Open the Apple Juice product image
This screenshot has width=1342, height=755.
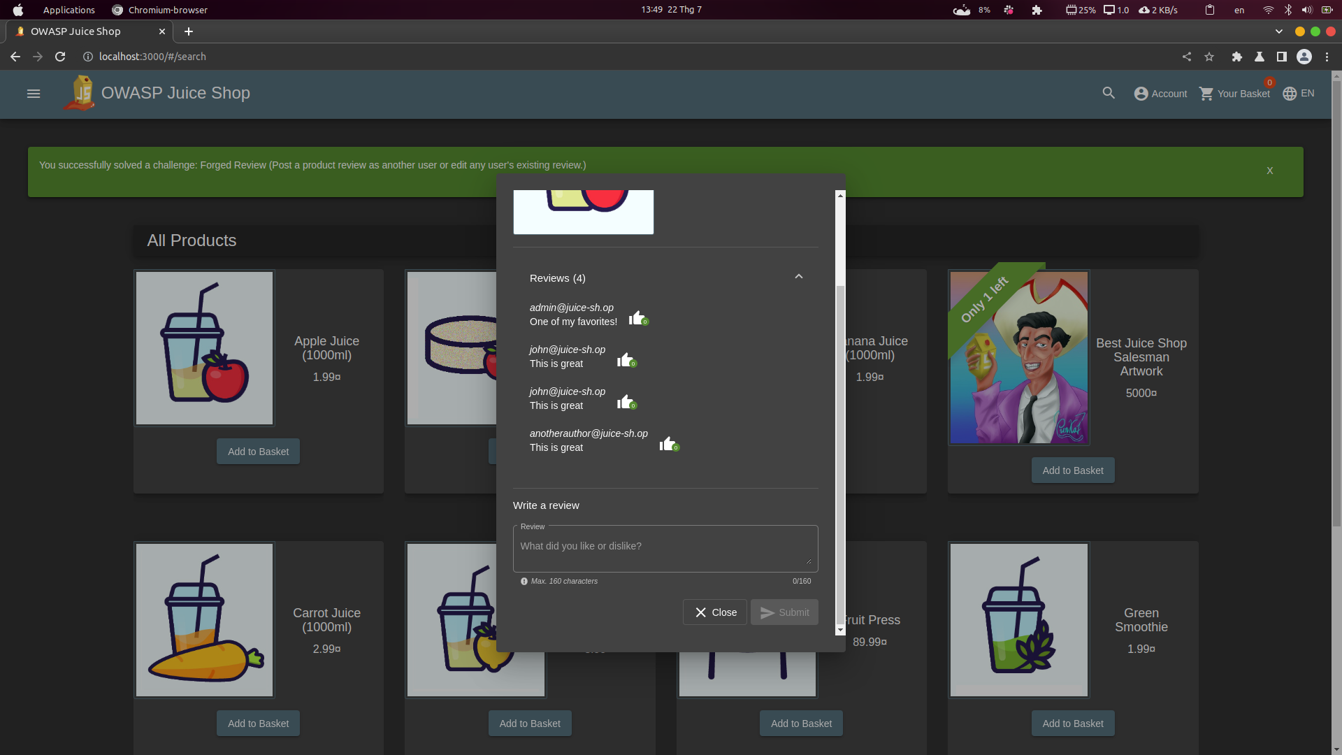pos(204,348)
